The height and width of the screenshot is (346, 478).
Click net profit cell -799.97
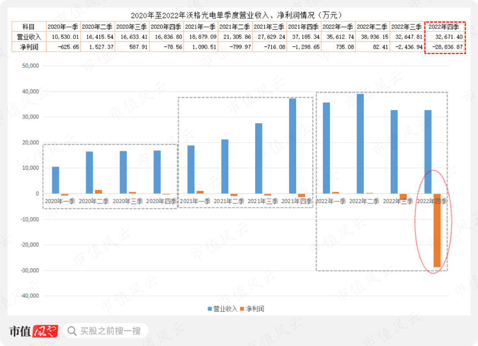(235, 47)
